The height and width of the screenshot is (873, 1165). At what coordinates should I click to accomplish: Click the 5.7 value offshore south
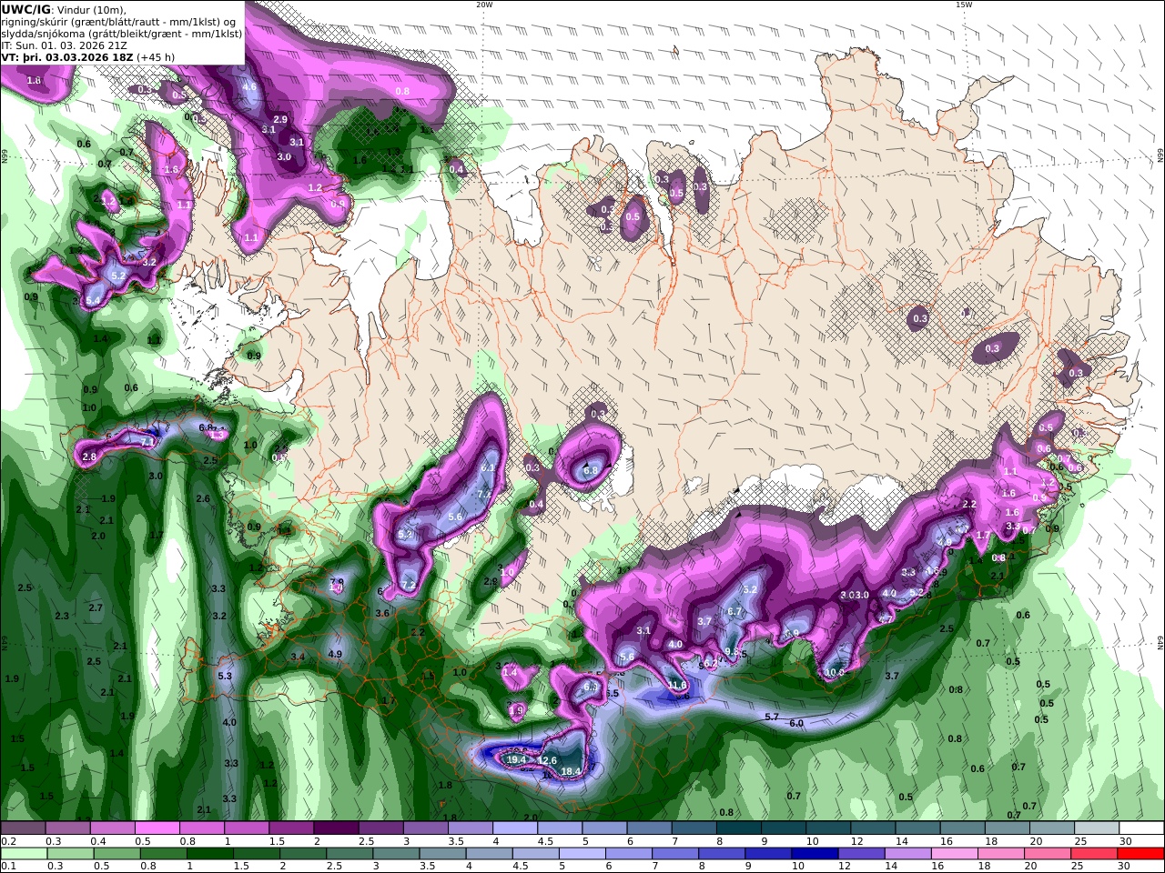point(772,717)
